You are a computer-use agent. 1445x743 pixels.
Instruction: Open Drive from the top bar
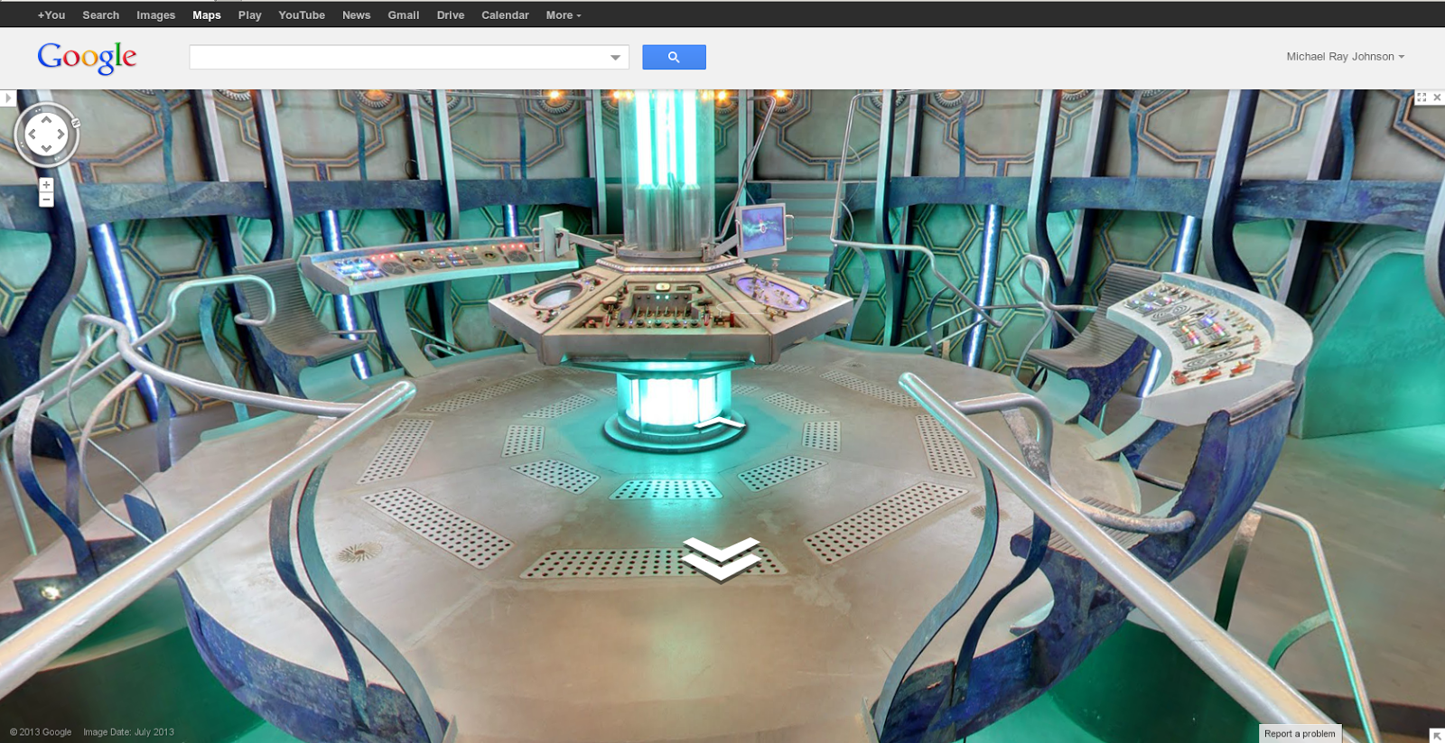click(x=451, y=15)
